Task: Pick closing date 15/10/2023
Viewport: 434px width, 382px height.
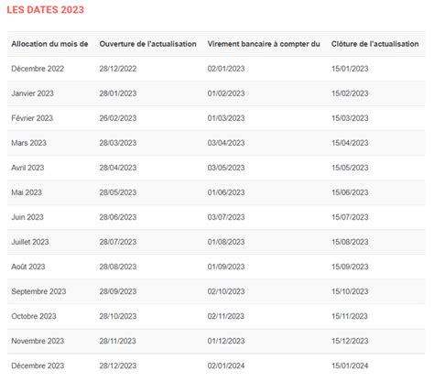Action: (x=350, y=291)
